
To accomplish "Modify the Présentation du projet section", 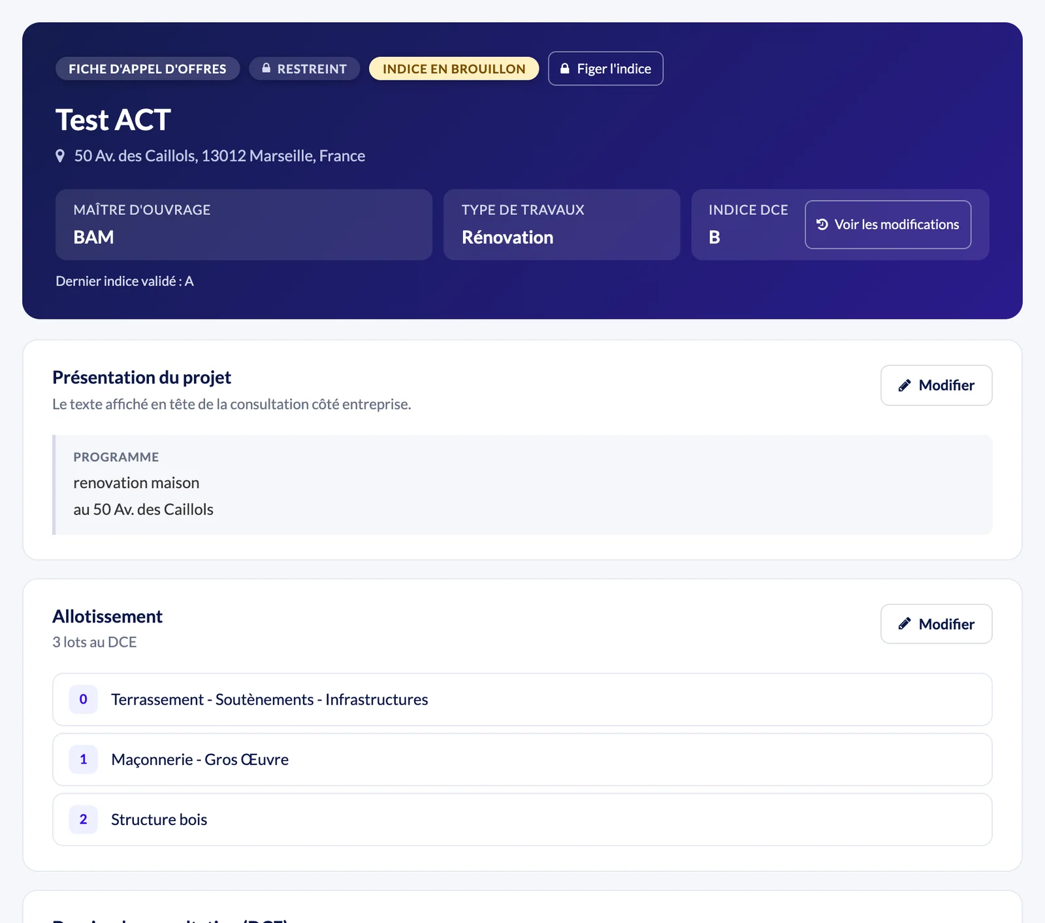I will (x=936, y=385).
